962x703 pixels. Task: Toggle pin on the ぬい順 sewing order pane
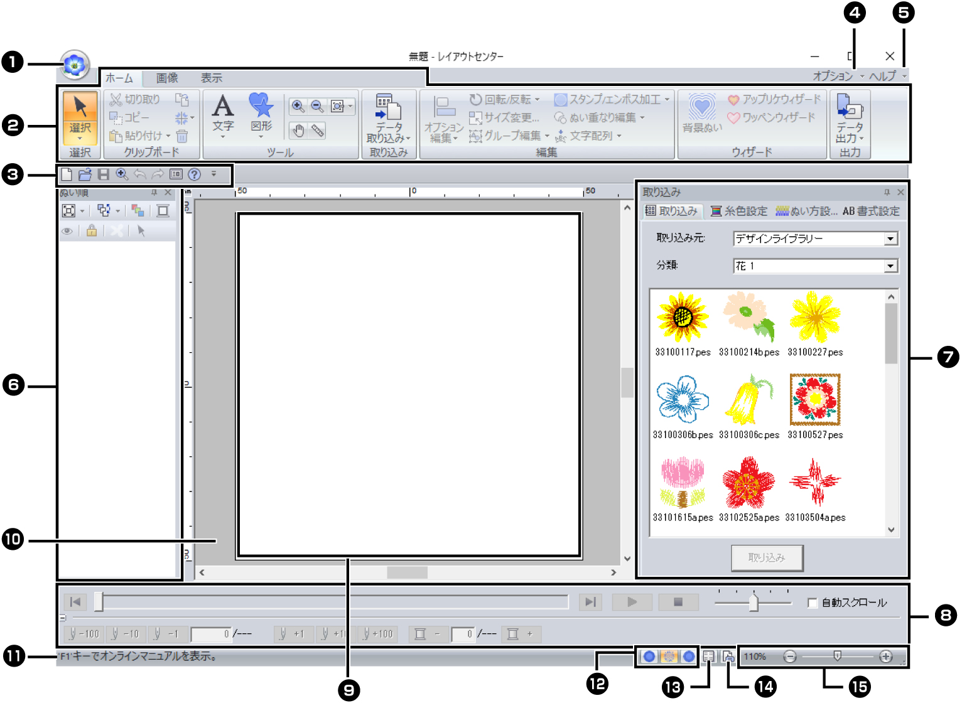[x=154, y=192]
